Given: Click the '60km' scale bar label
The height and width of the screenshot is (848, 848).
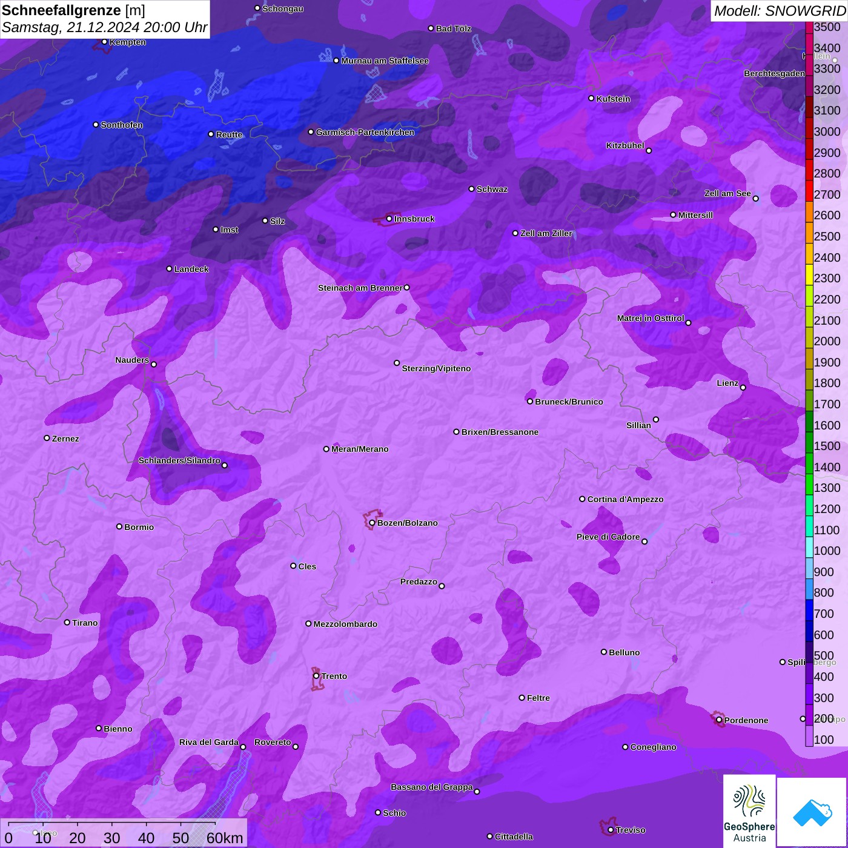Looking at the screenshot, I should click(225, 838).
